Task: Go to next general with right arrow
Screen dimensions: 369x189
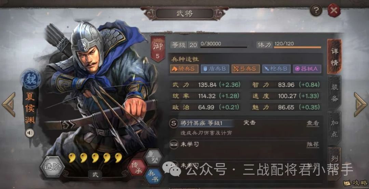Action: pyautogui.click(x=360, y=104)
